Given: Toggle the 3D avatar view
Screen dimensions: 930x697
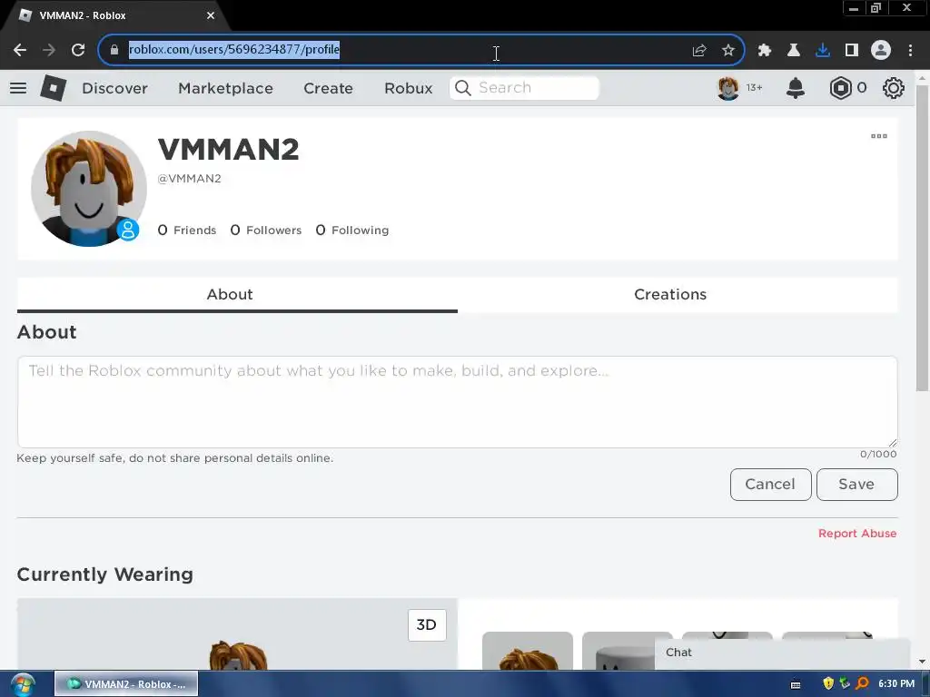Looking at the screenshot, I should pyautogui.click(x=427, y=624).
